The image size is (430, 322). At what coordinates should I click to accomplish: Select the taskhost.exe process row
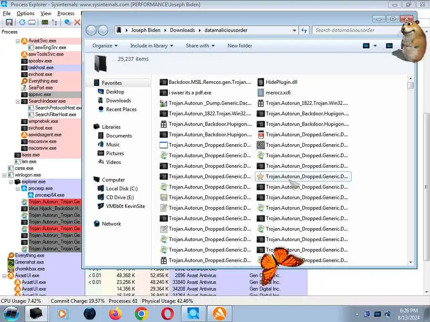(51, 68)
